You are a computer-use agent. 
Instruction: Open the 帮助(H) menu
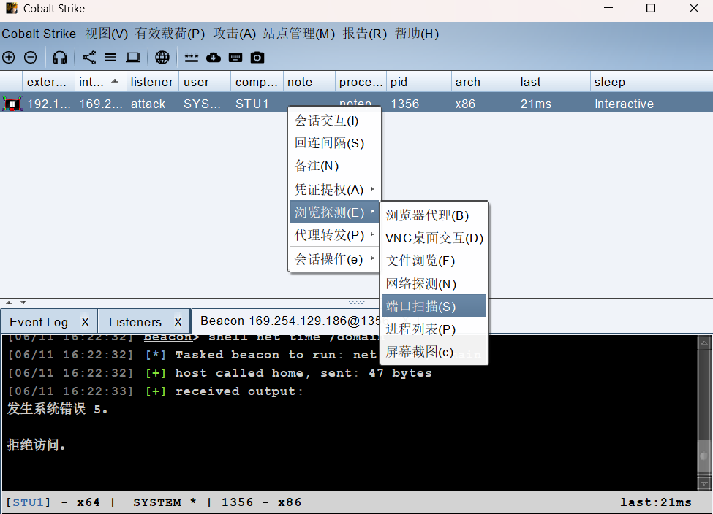pyautogui.click(x=416, y=34)
